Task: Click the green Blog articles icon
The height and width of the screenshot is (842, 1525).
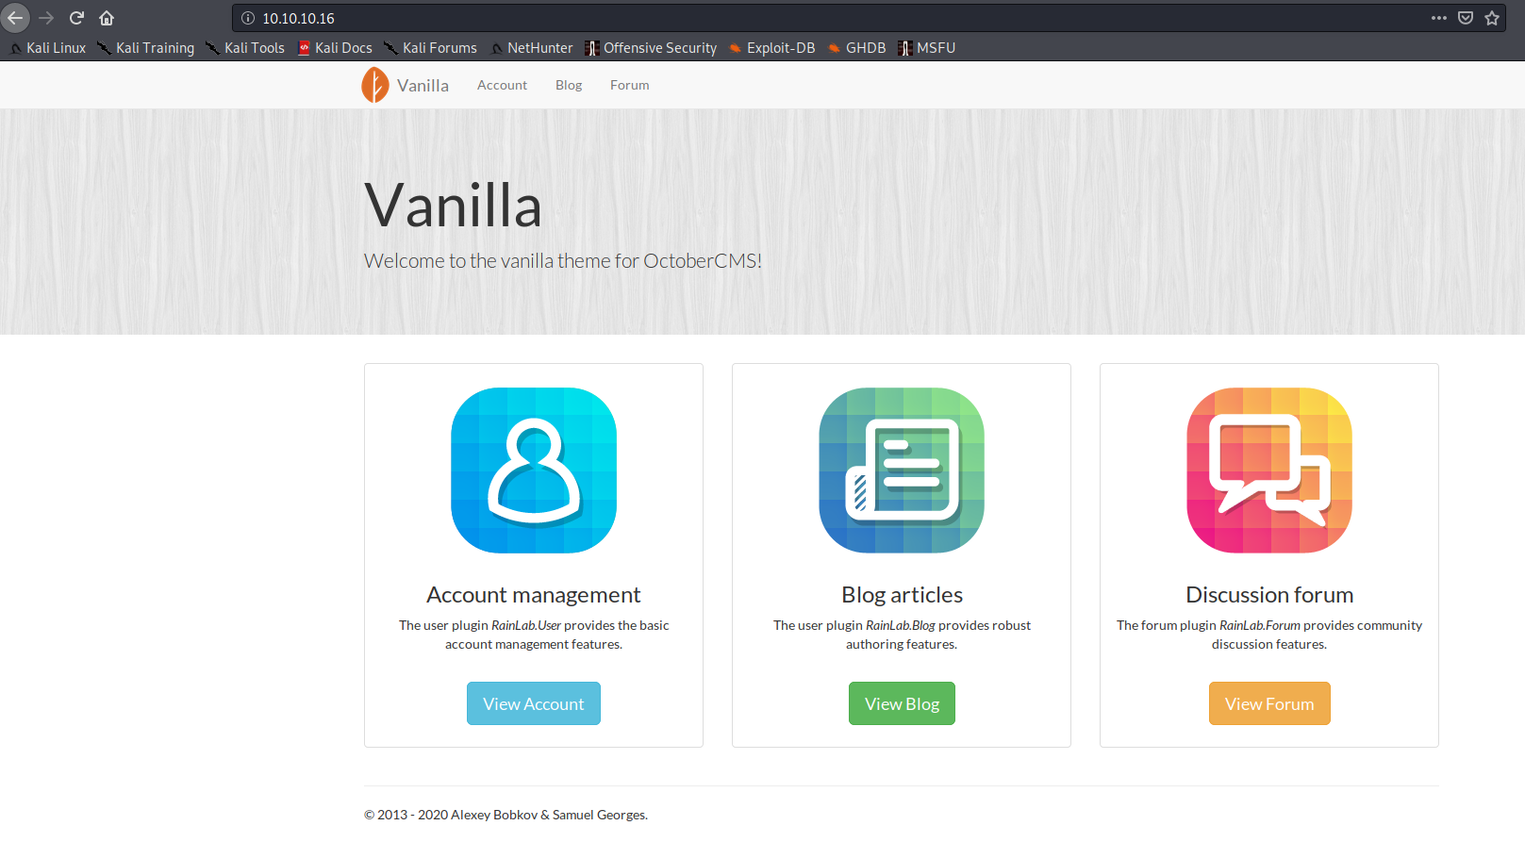Action: click(902, 471)
